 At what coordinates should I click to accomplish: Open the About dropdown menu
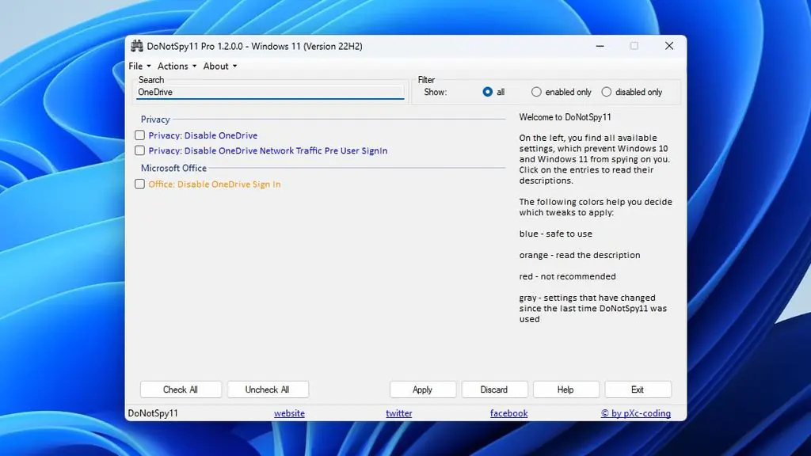click(219, 66)
